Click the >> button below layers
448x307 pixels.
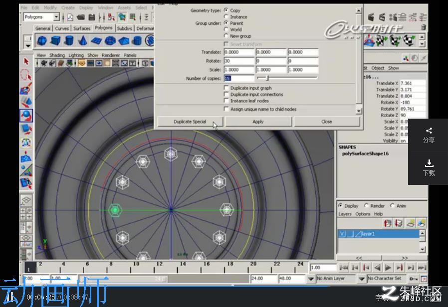pos(405,258)
